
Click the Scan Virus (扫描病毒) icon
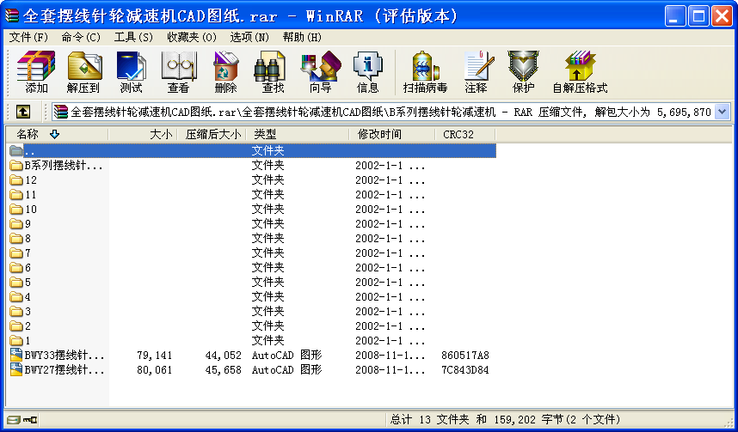pos(425,72)
